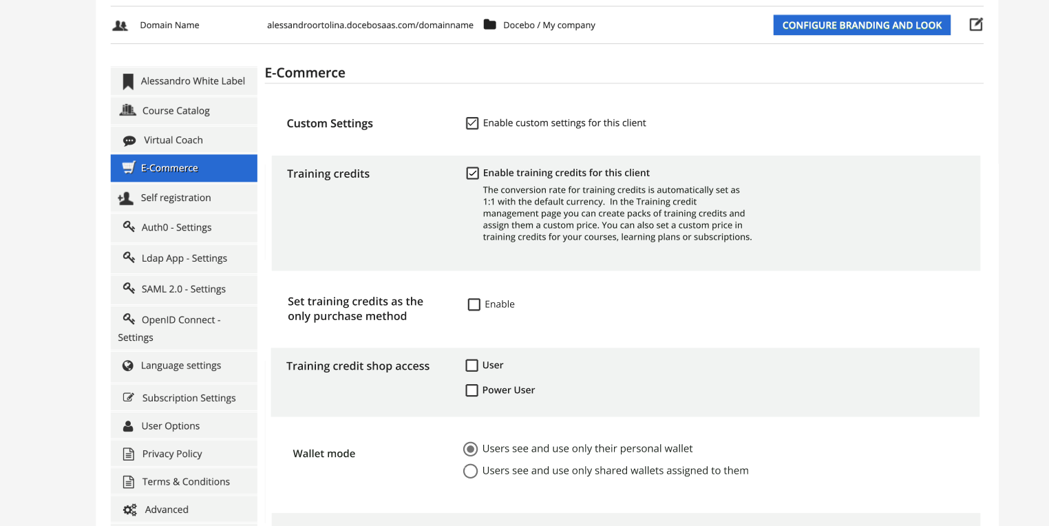
Task: Go to Subscription Settings section
Action: (x=189, y=398)
